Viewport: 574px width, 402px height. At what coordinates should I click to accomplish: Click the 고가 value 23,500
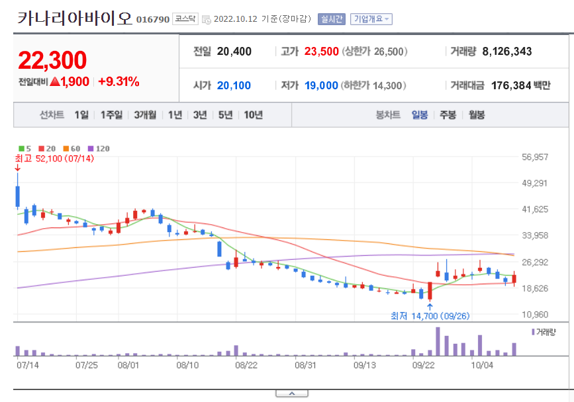click(x=321, y=52)
